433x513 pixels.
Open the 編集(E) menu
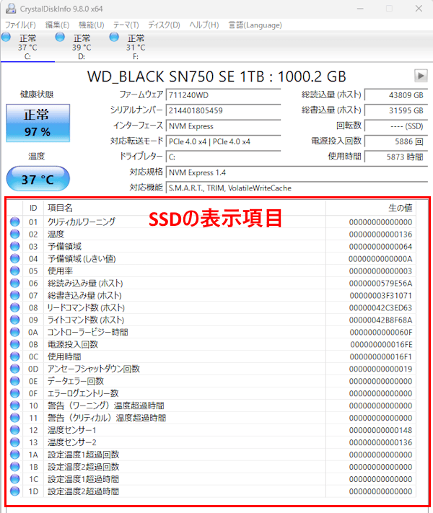57,25
